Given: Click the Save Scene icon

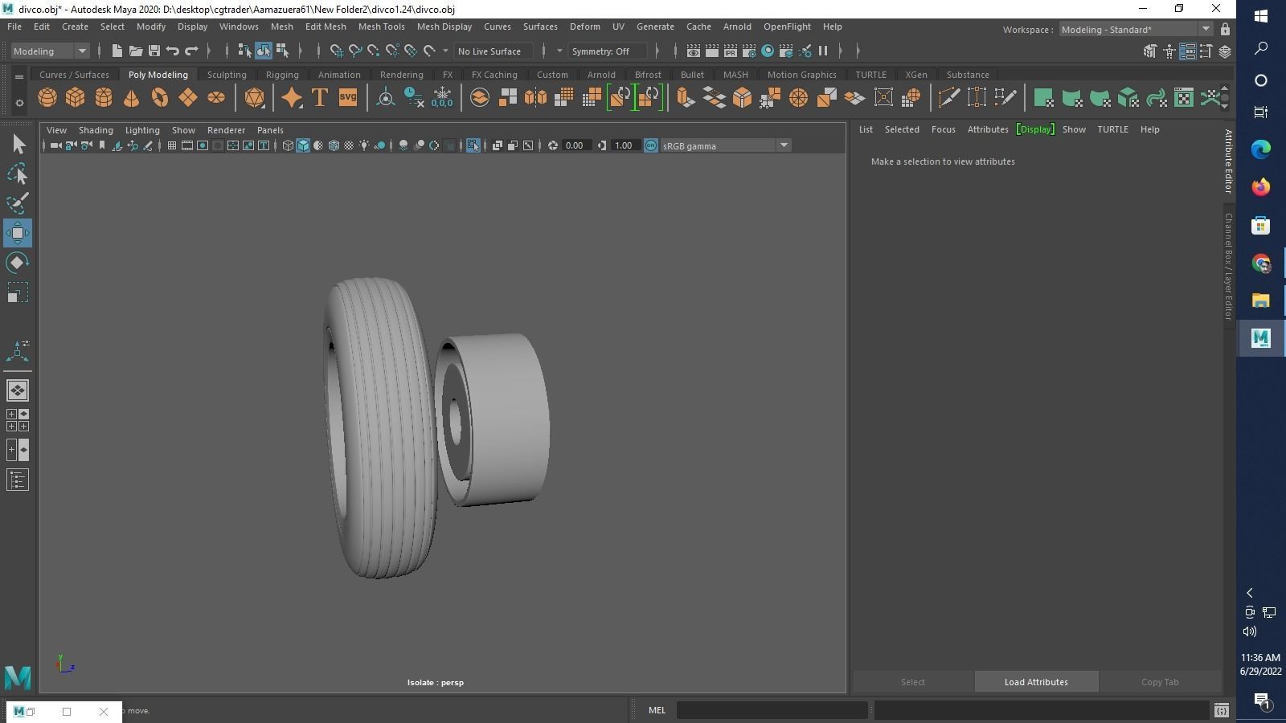Looking at the screenshot, I should [154, 51].
